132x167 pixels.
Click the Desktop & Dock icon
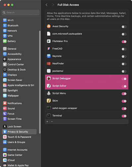click(x=5, y=69)
